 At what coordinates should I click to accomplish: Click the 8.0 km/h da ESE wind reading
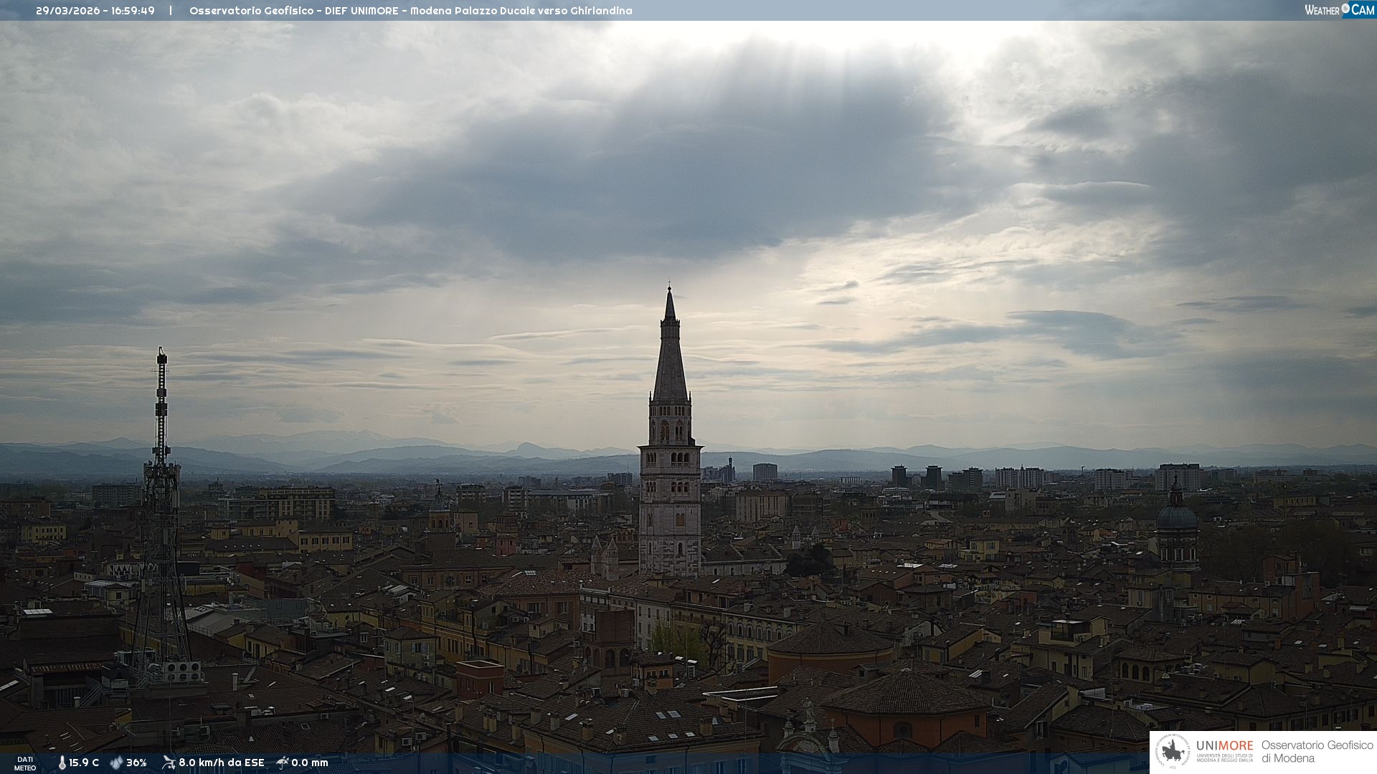(x=221, y=763)
